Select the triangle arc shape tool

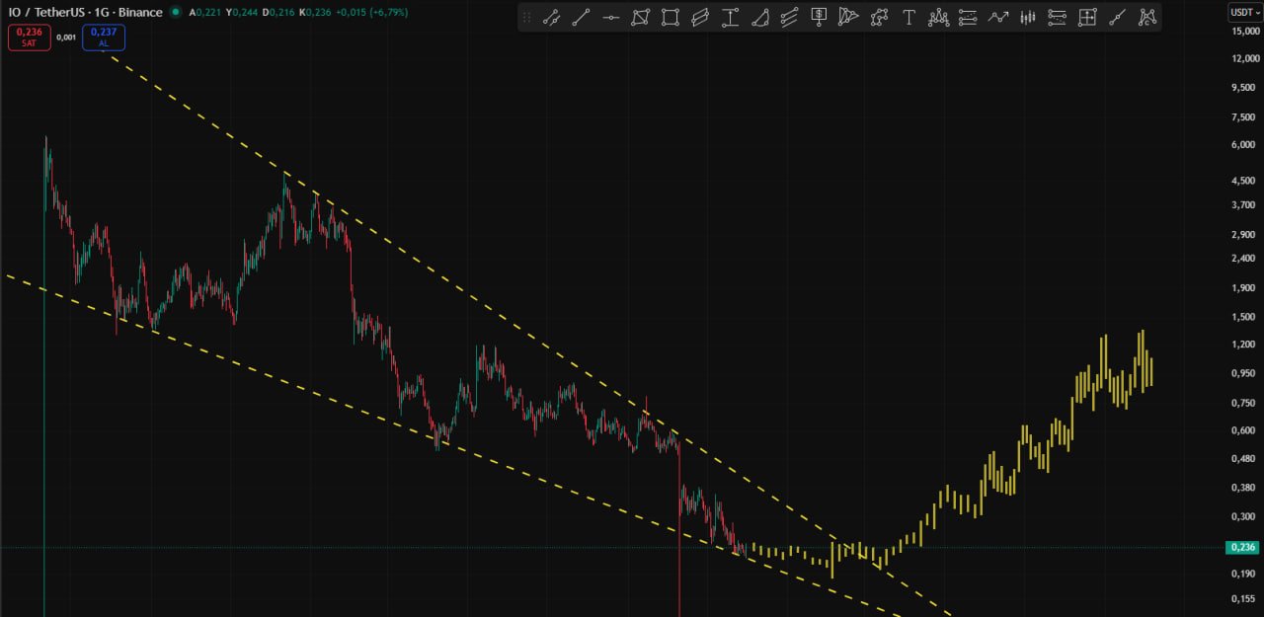point(759,17)
